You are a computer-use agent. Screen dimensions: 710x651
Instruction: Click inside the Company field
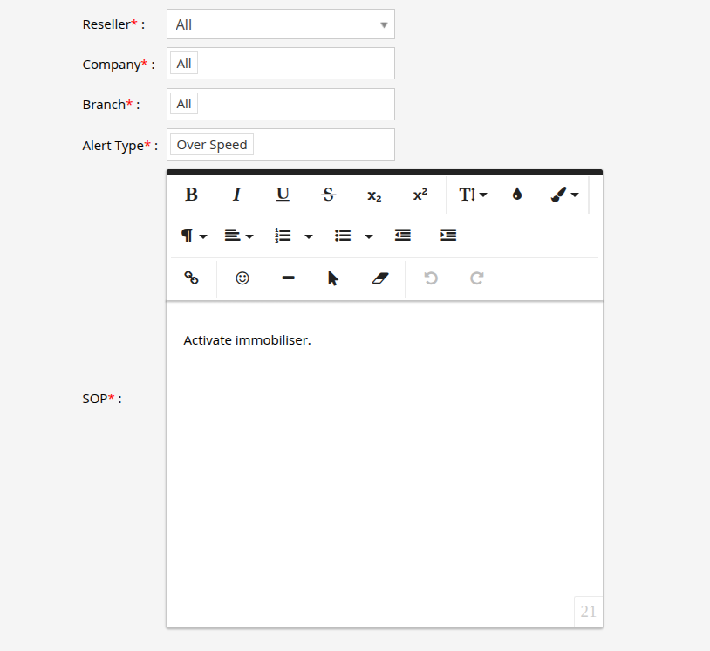pos(297,64)
